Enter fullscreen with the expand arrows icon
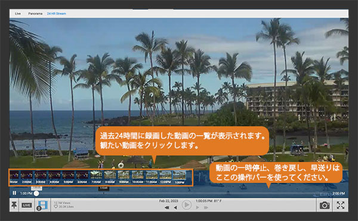Viewport: 358px width, 221px height. tap(341, 206)
